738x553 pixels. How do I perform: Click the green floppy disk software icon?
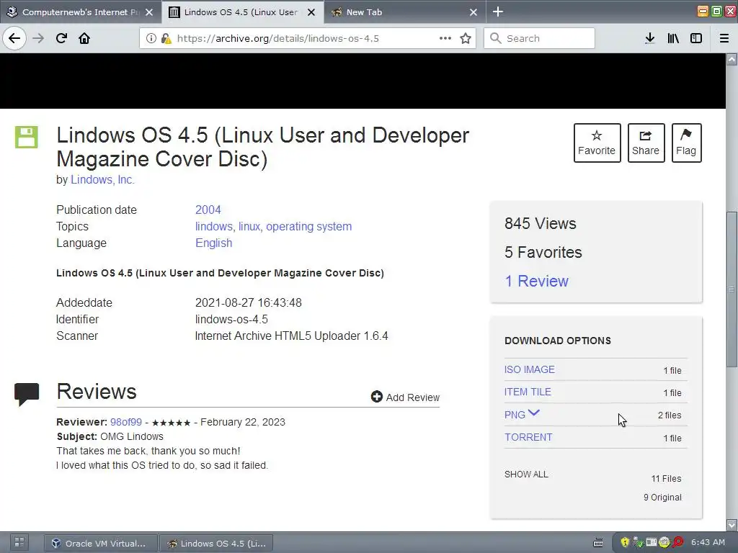pyautogui.click(x=27, y=137)
